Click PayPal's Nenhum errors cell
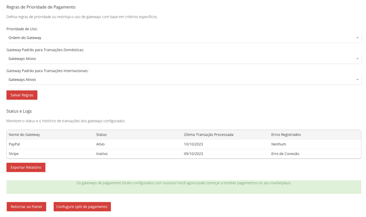This screenshot has width=366, height=217. (x=279, y=144)
